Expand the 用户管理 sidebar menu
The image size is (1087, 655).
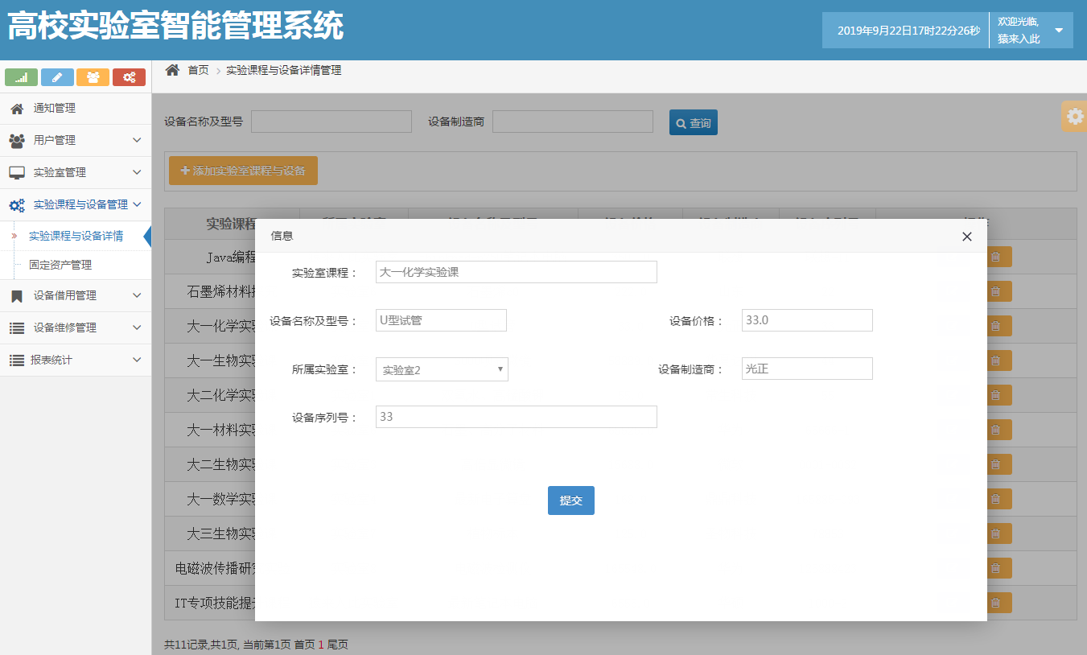click(76, 140)
